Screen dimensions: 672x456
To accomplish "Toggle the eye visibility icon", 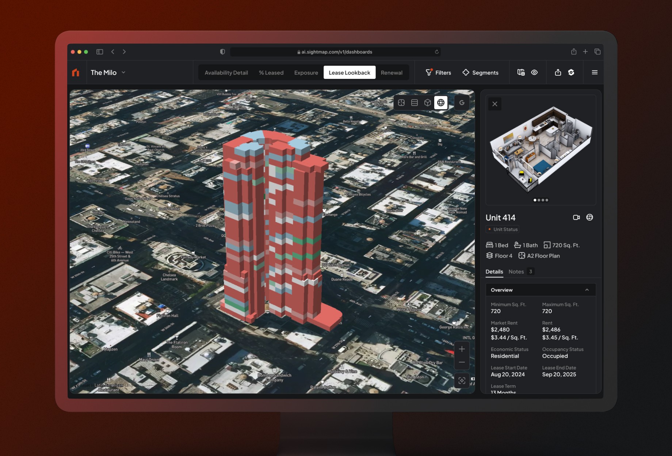I will [534, 72].
